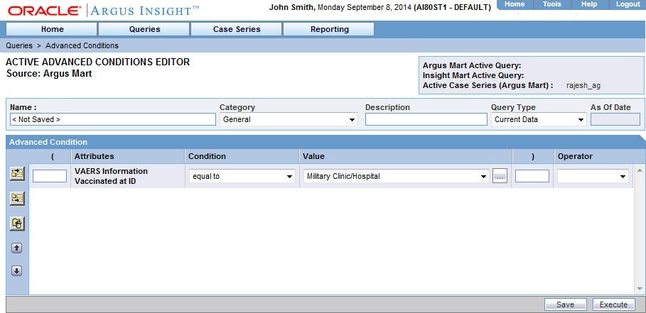Click the Save button
This screenshot has width=646, height=313.
pos(565,304)
